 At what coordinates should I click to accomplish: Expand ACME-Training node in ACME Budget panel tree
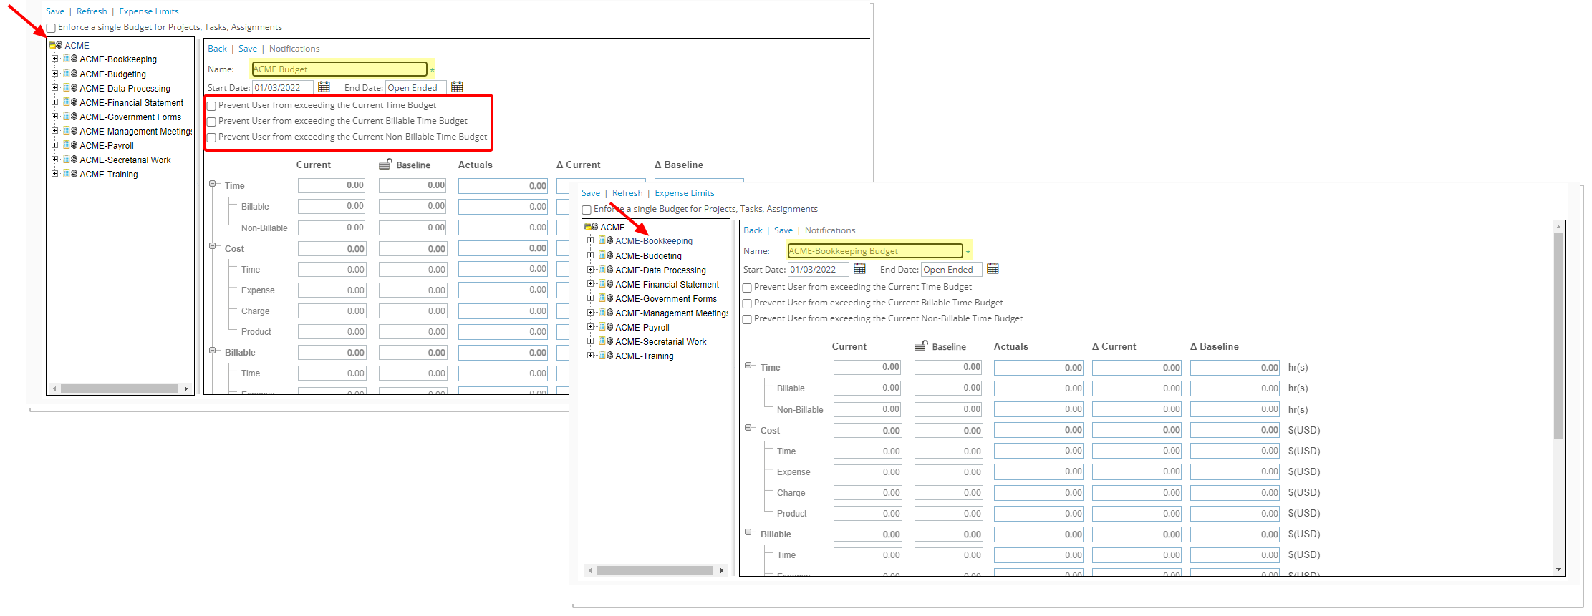(x=54, y=173)
